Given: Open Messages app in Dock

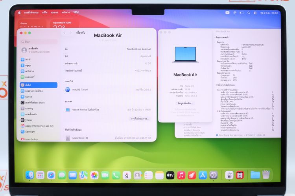Looking at the screenshot, I should (x=62, y=175).
